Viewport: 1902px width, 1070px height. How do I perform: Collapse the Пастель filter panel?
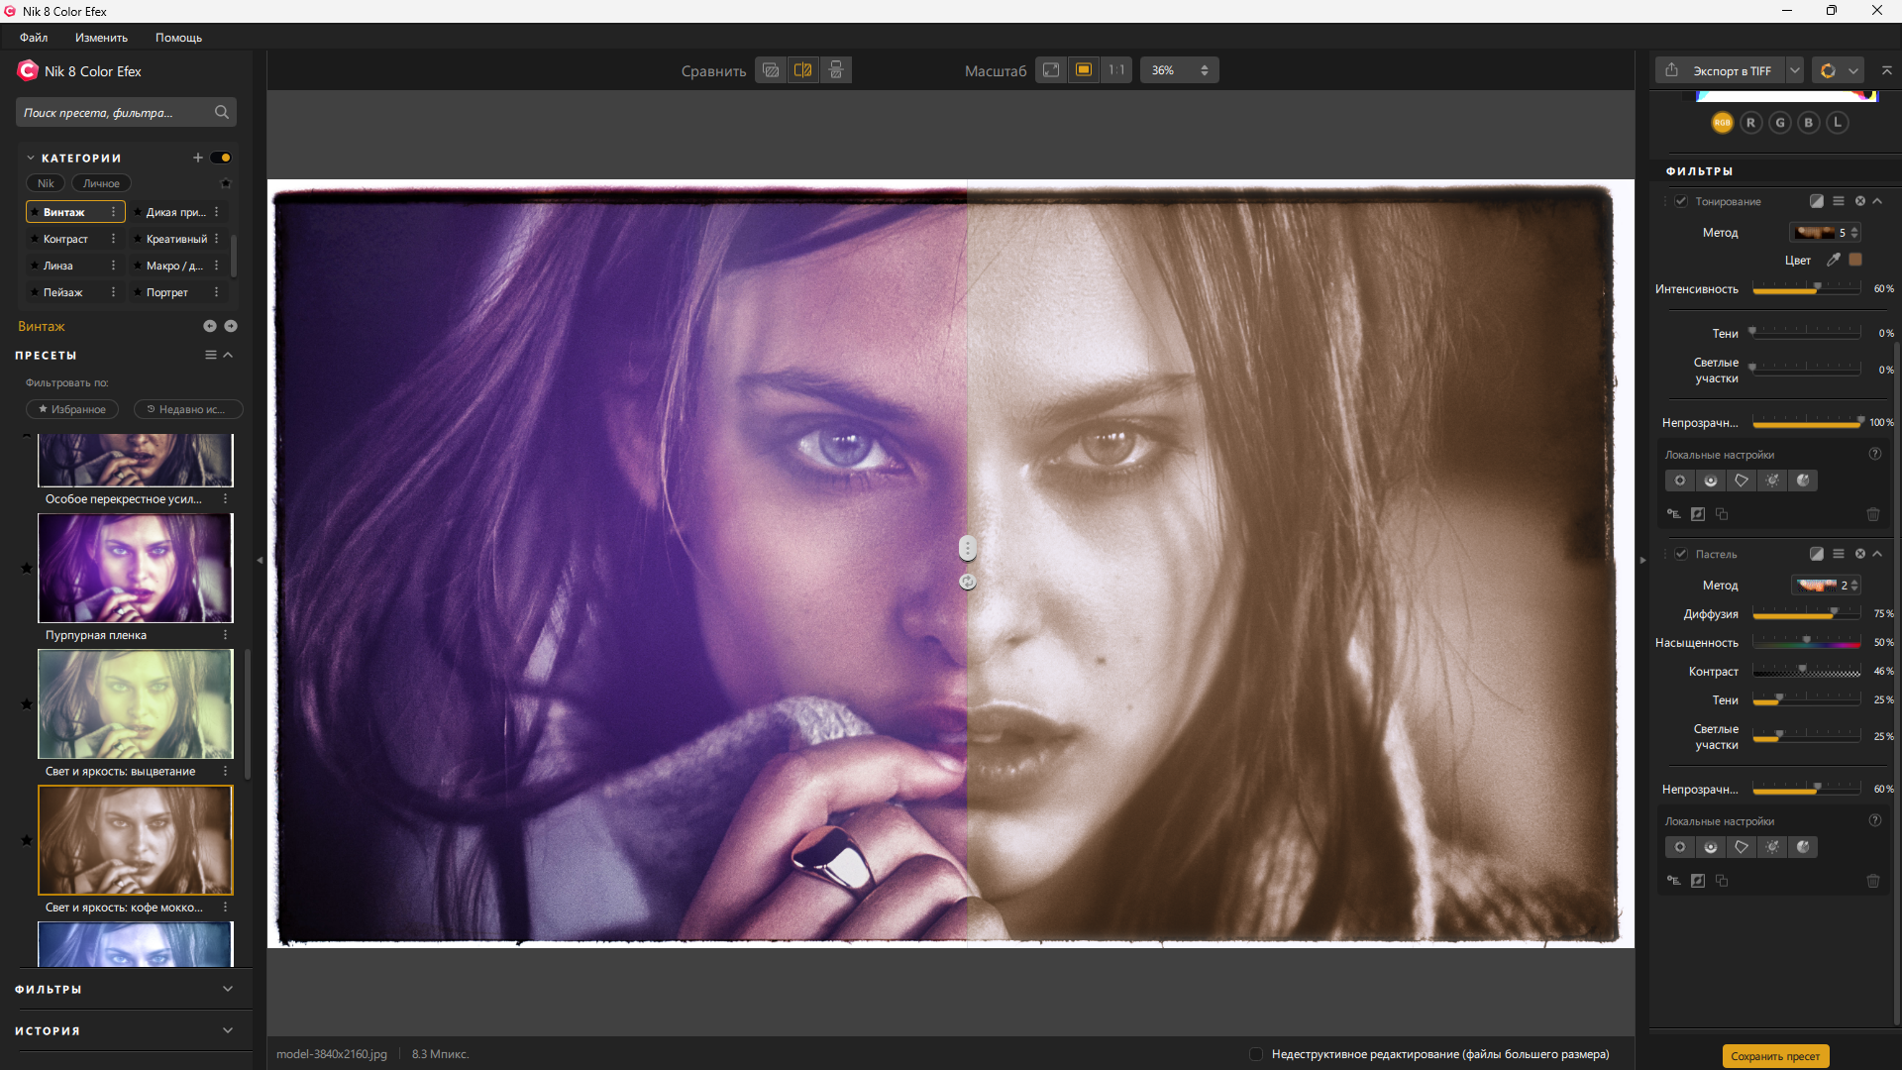[x=1877, y=554]
